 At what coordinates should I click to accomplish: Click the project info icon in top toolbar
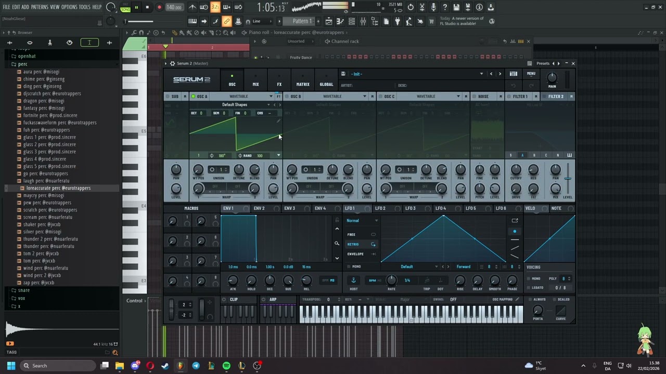479,7
